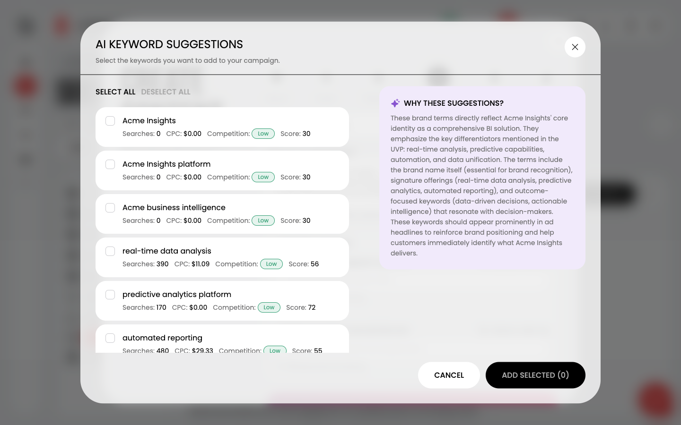Click Select All keywords
The height and width of the screenshot is (425, 681).
(115, 92)
